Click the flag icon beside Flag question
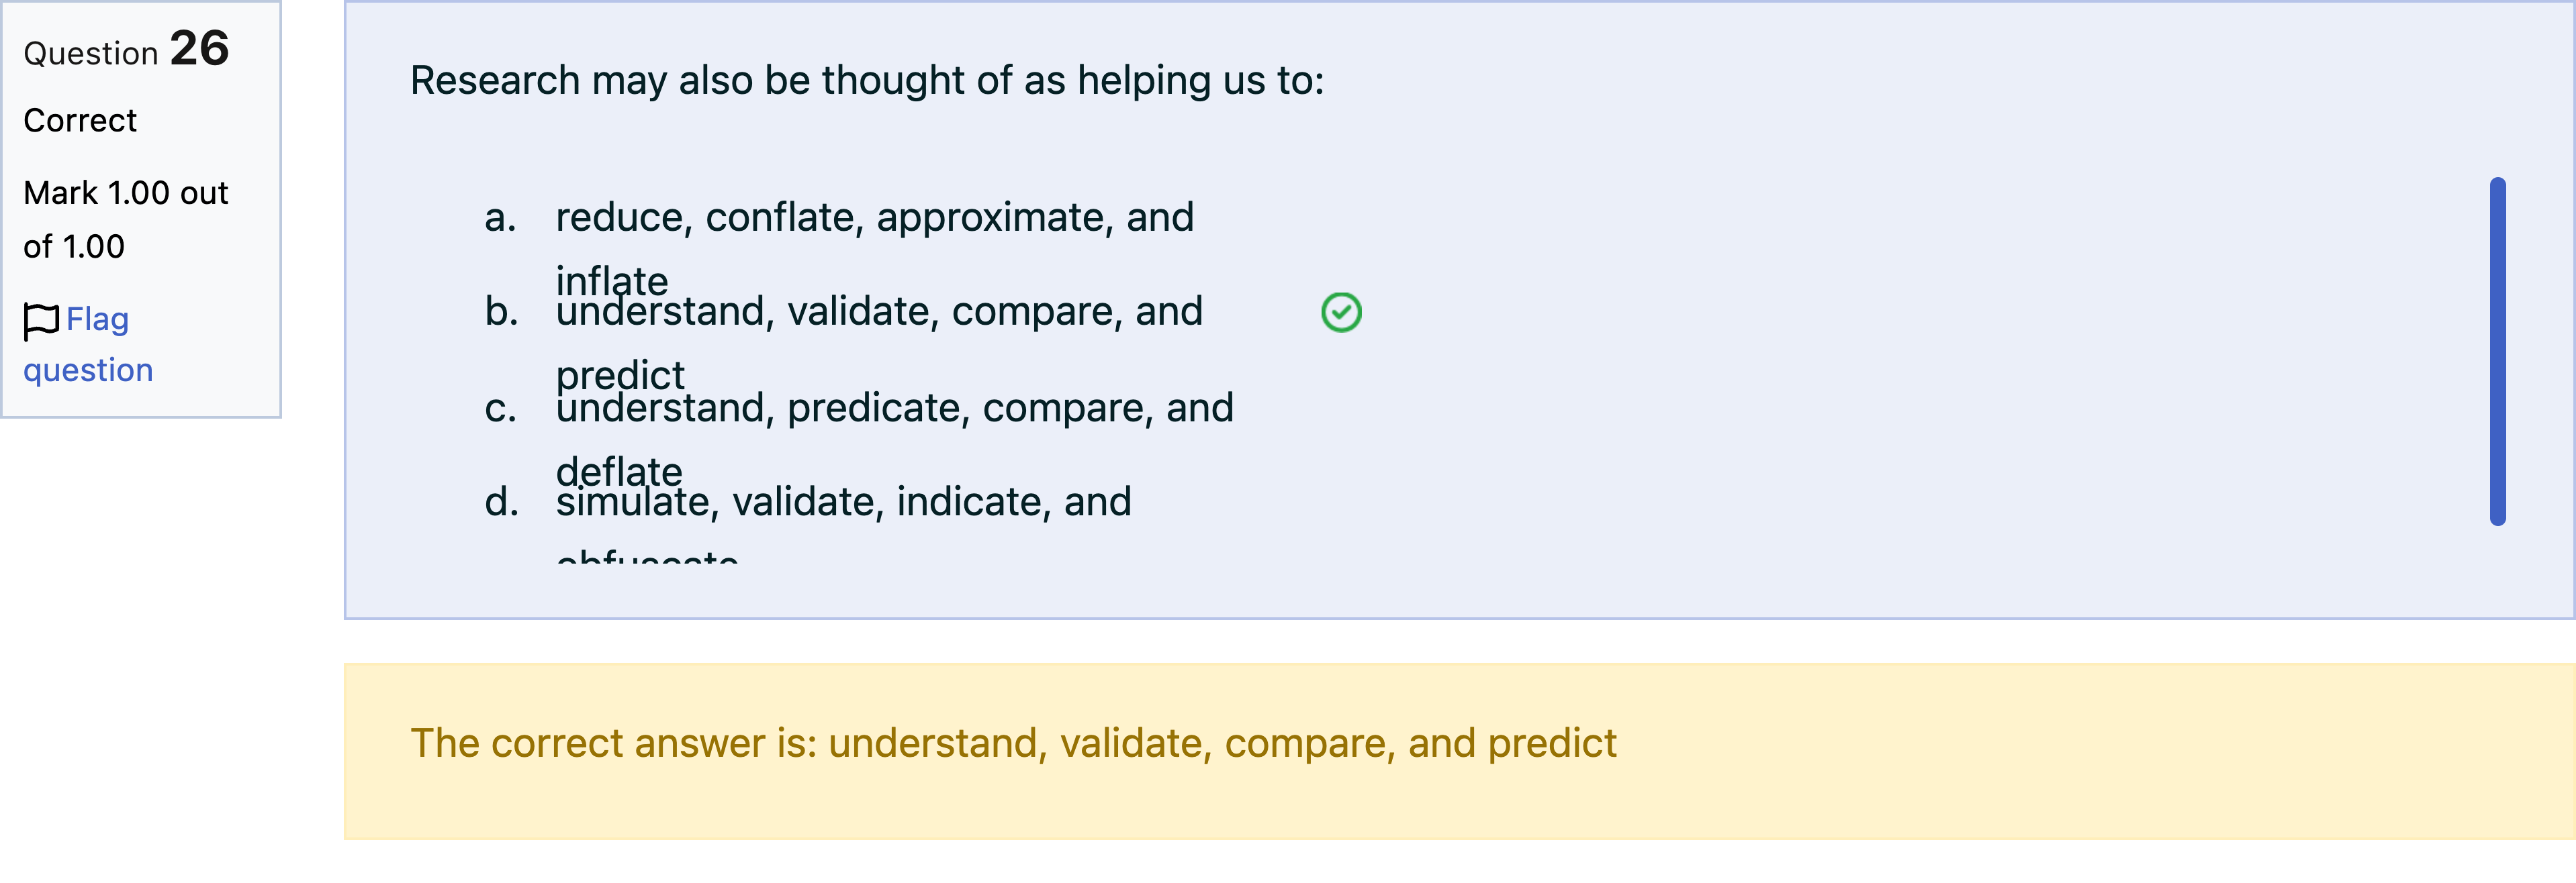The height and width of the screenshot is (883, 2576). [x=41, y=321]
